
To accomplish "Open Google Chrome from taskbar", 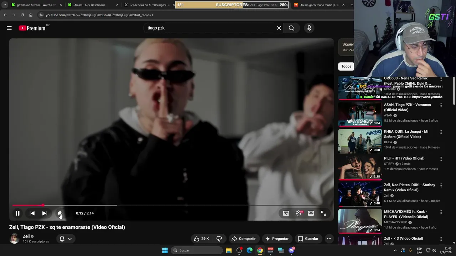I will point(260,250).
